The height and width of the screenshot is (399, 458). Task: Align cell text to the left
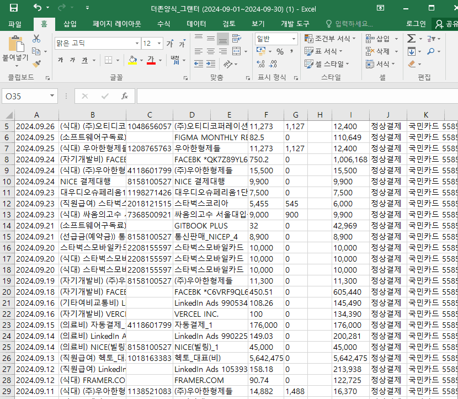(199, 51)
